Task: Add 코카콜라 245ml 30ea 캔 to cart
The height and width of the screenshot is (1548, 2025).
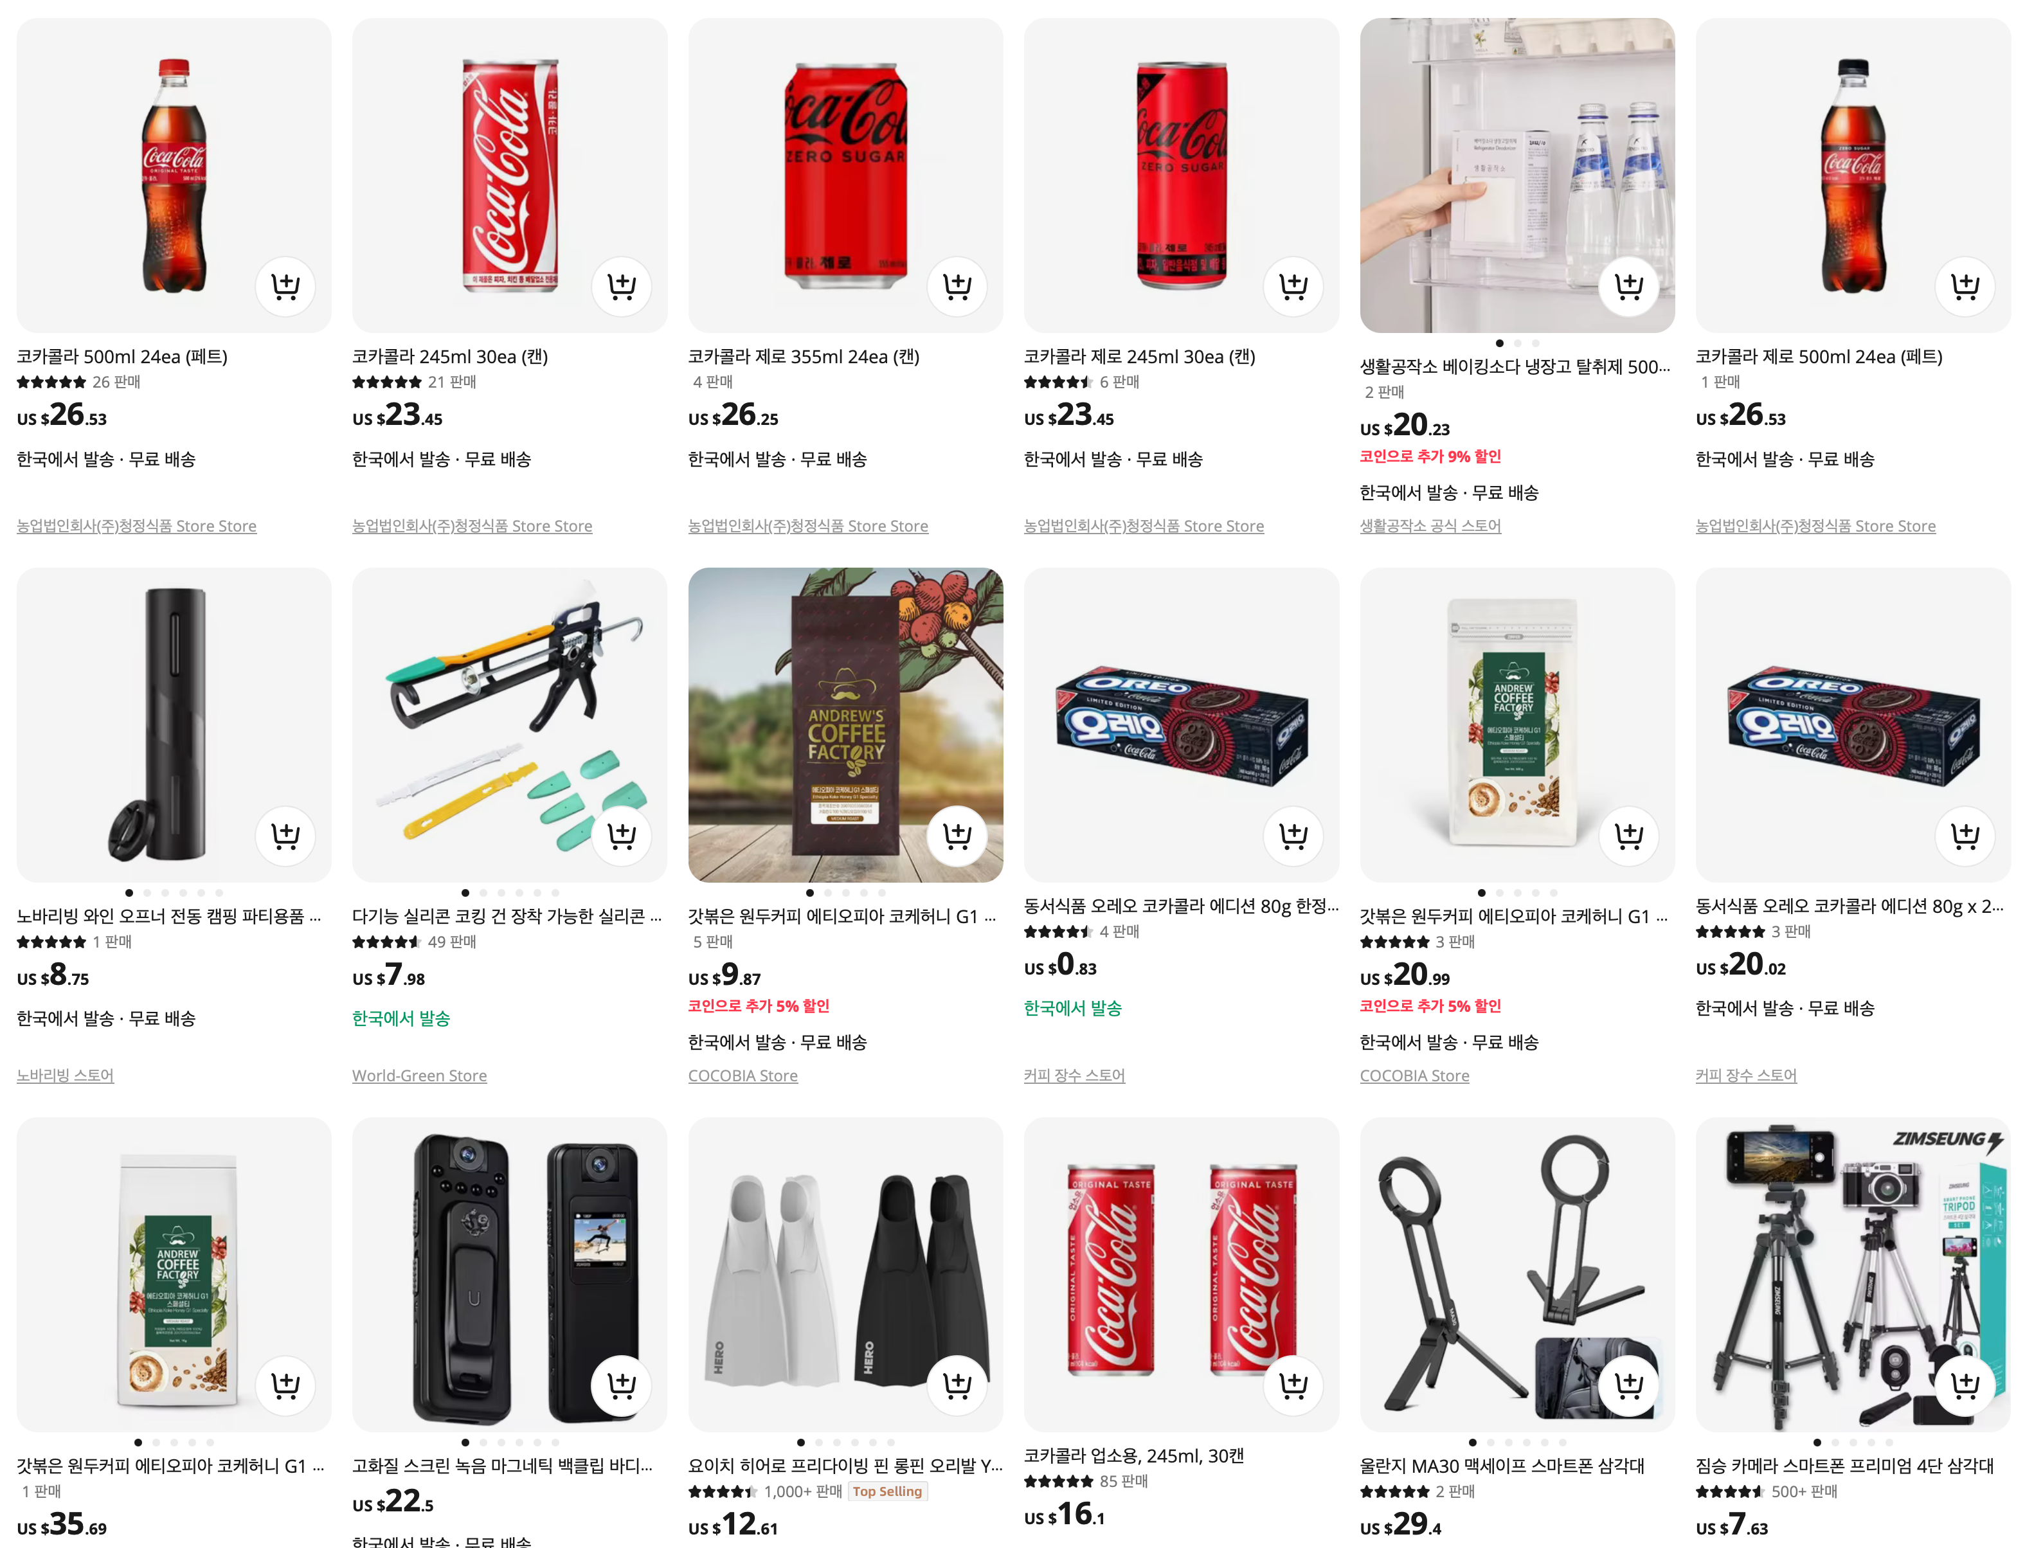Action: click(621, 285)
